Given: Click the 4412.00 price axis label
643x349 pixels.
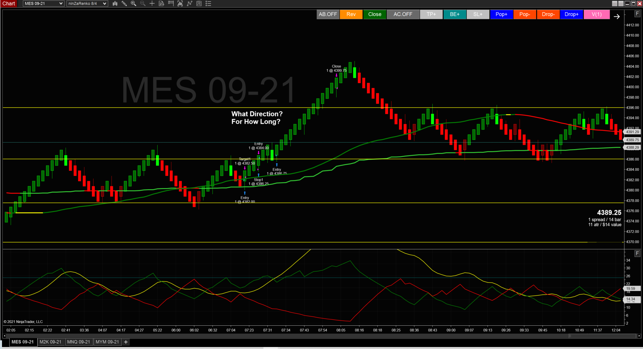Looking at the screenshot, I should pyautogui.click(x=633, y=25).
